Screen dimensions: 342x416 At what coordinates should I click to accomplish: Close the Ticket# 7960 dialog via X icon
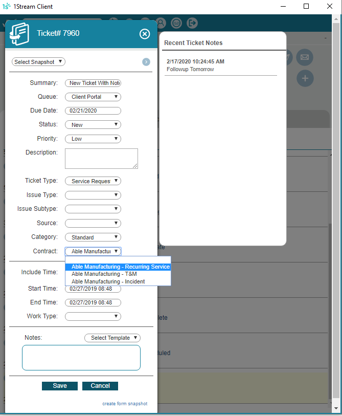[145, 34]
